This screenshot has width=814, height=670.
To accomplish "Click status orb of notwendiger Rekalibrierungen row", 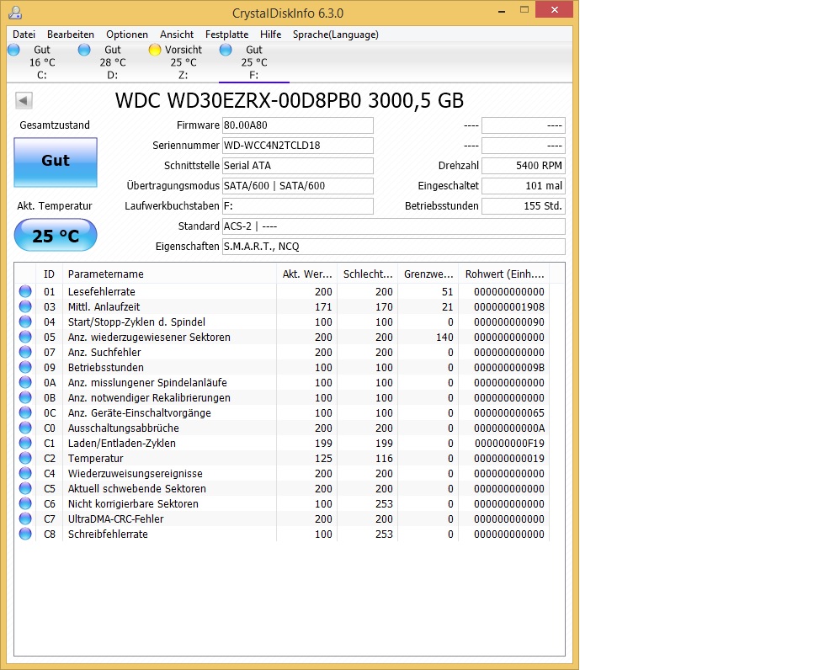I will 25,397.
